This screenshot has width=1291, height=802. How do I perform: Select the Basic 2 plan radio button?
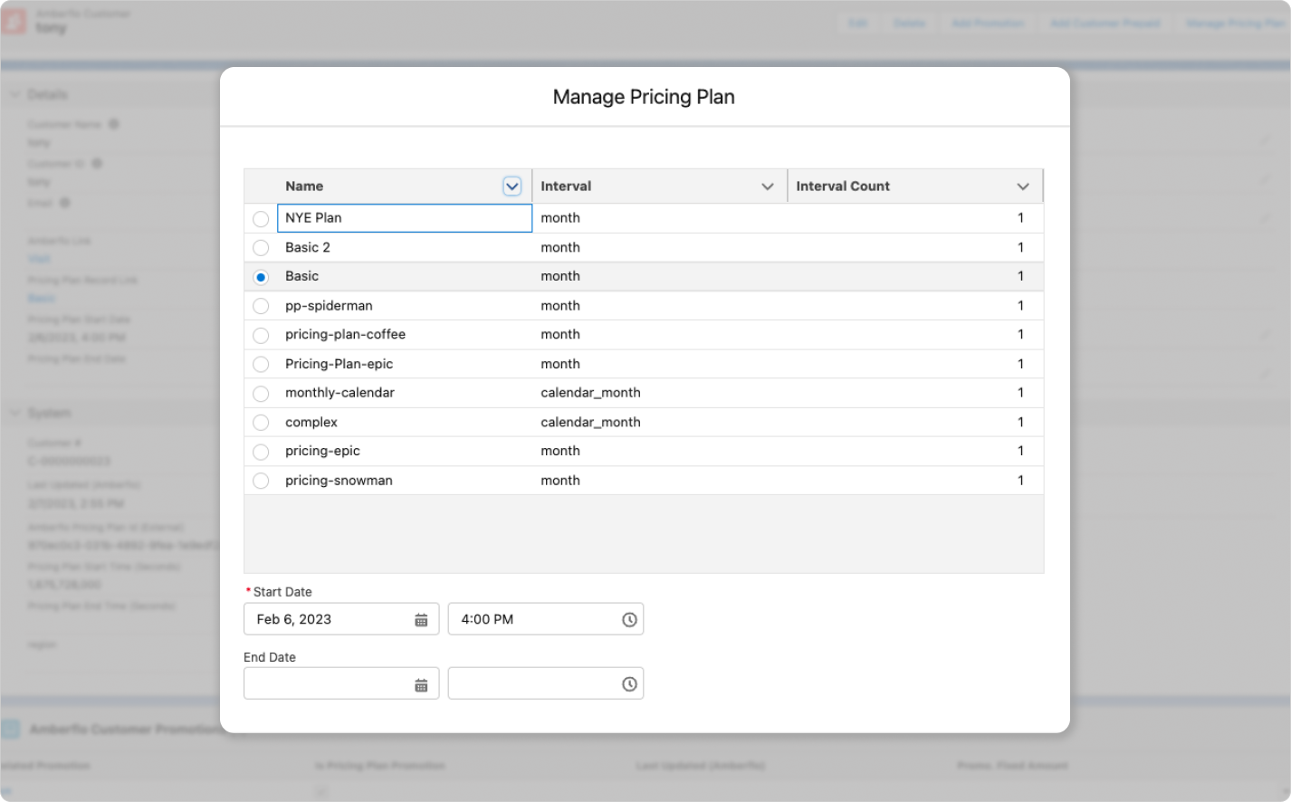[x=261, y=248]
